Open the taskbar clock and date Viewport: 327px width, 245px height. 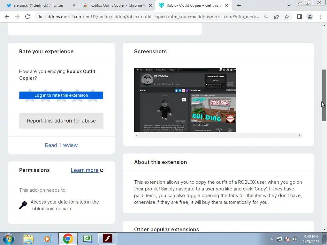(x=311, y=239)
